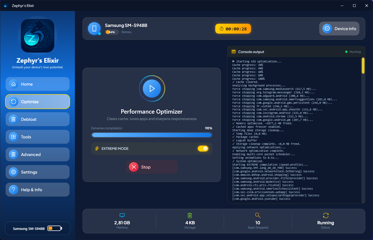Viewport: 373px width, 240px height.
Task: Click the blue info icon on Device info
Action: click(327, 29)
